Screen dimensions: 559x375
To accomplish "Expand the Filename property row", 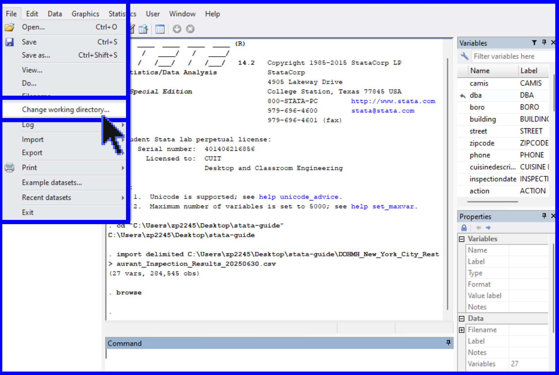I will coord(462,330).
